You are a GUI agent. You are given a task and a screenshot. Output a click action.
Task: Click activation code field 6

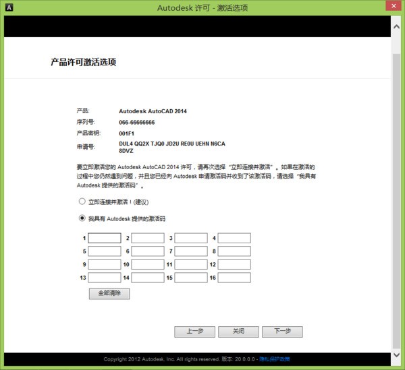148,251
